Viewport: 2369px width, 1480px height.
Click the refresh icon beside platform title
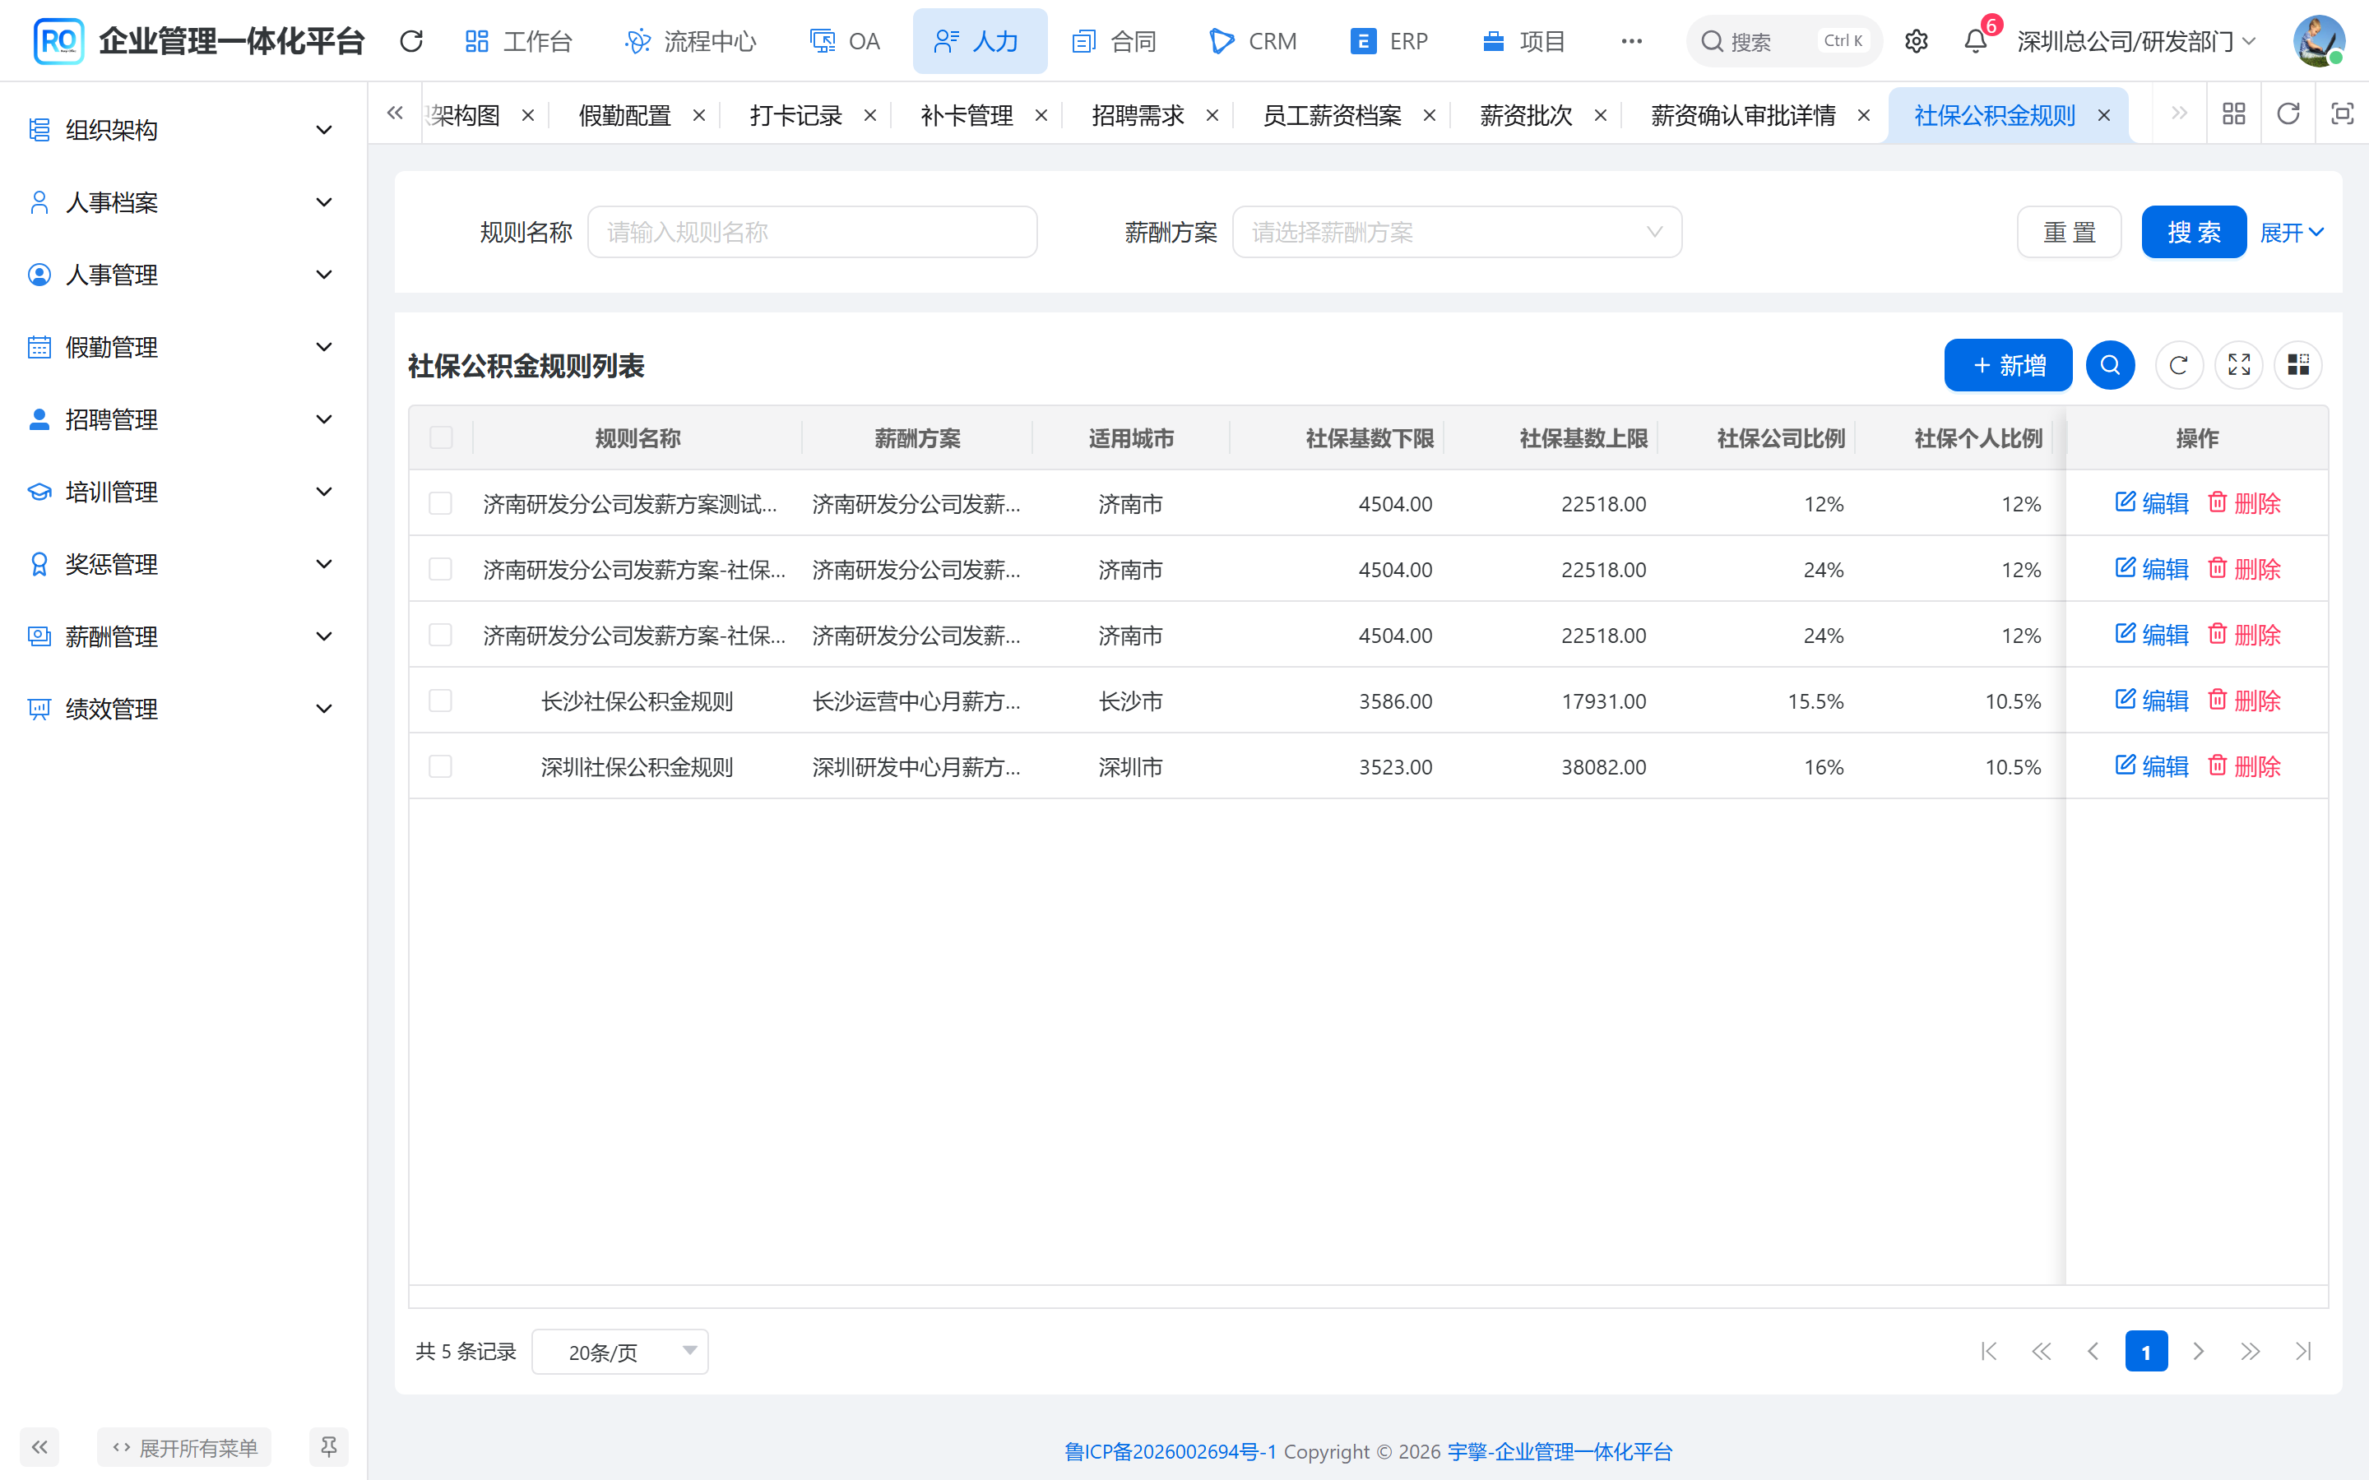point(411,41)
